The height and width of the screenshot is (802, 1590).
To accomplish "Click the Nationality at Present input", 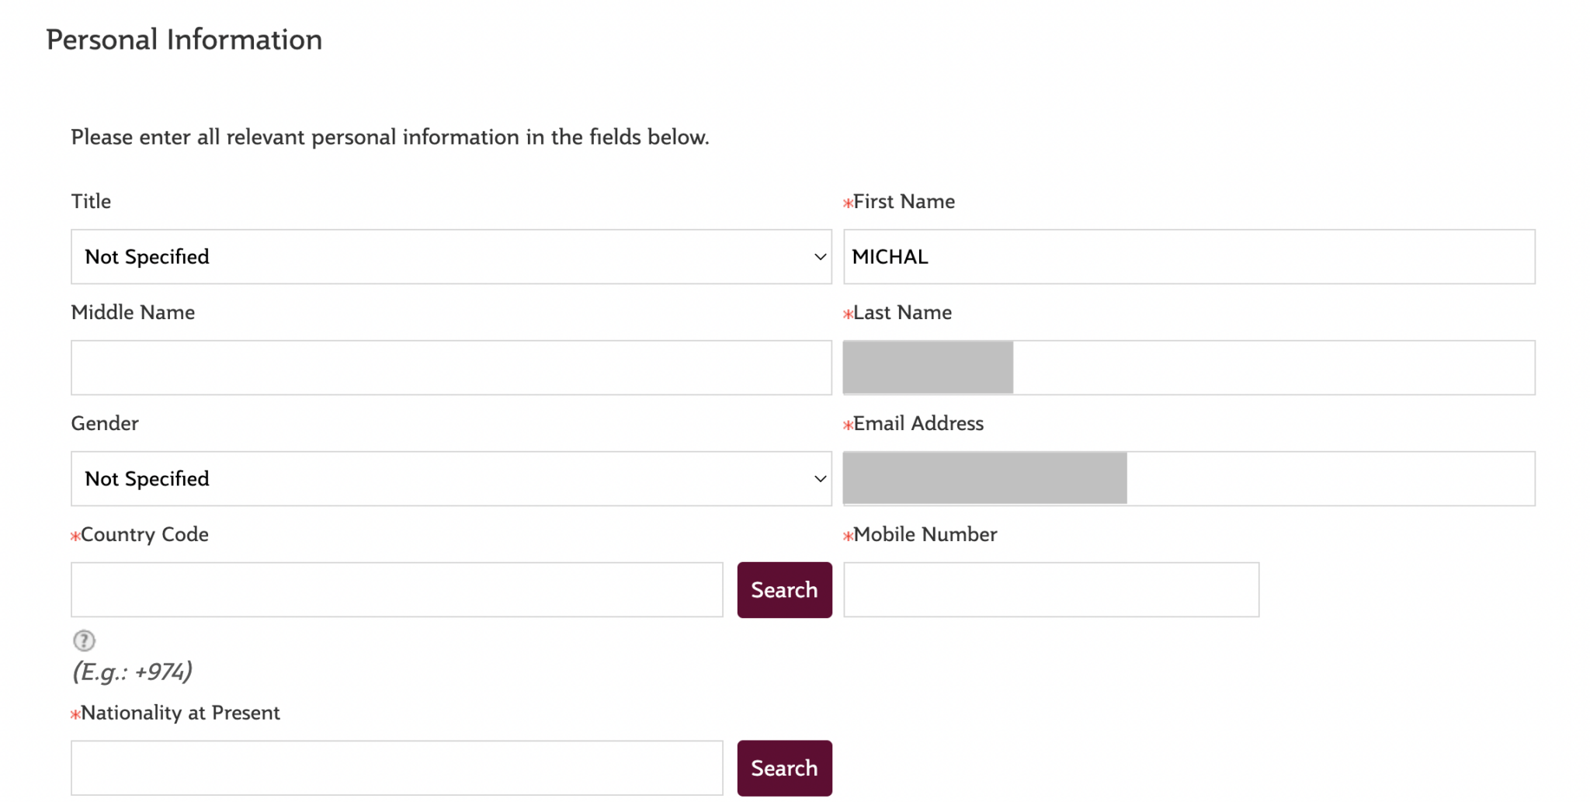I will 397,768.
